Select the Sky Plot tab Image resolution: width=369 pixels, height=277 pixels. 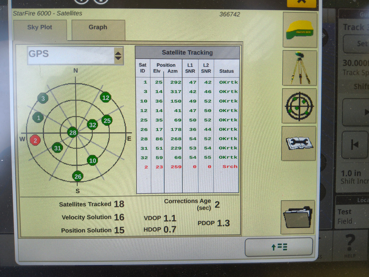point(40,27)
